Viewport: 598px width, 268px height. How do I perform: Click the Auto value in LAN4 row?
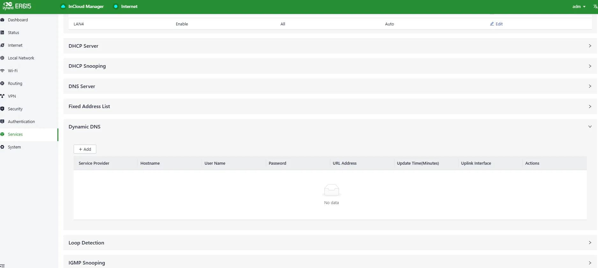[x=389, y=24]
